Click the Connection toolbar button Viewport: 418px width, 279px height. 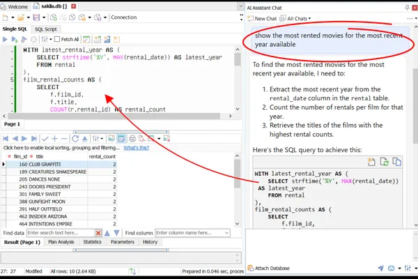(x=124, y=17)
